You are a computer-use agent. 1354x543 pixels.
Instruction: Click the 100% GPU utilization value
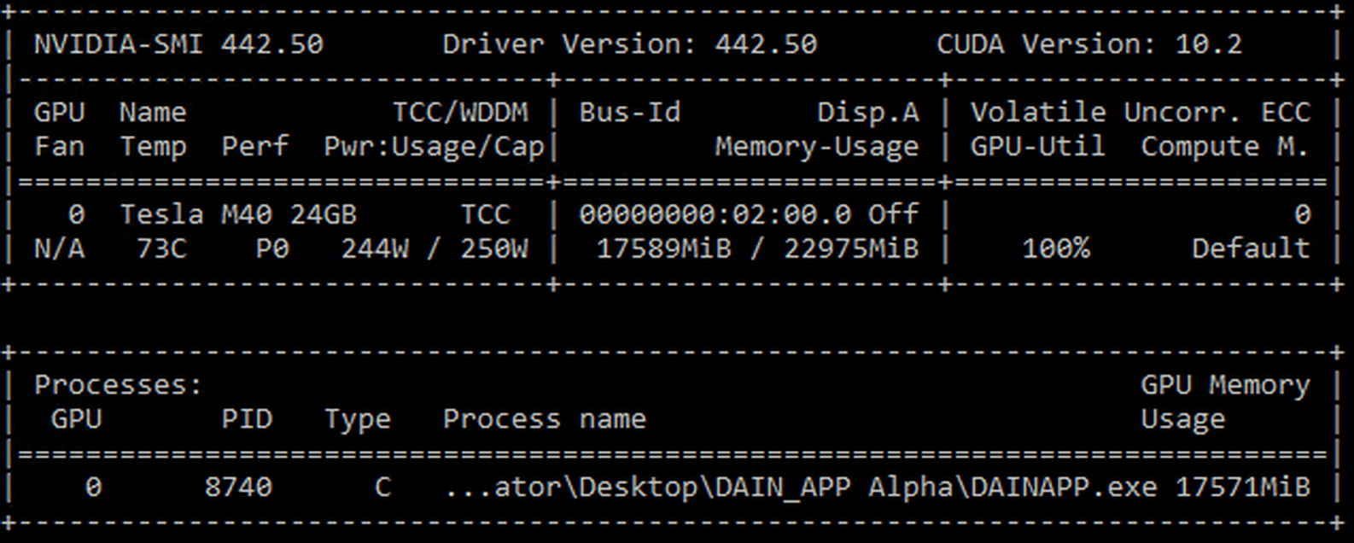click(1056, 248)
